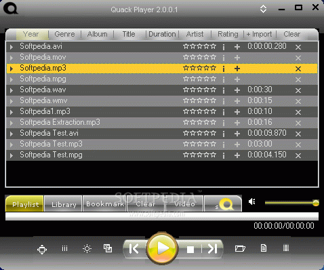The width and height of the screenshot is (324, 270).
Task: Open the Bookmark tab
Action: click(105, 204)
